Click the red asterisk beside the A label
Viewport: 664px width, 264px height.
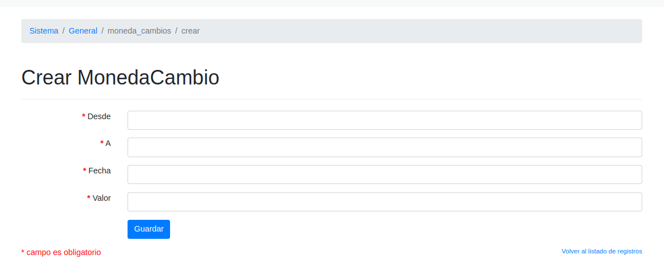(x=102, y=144)
